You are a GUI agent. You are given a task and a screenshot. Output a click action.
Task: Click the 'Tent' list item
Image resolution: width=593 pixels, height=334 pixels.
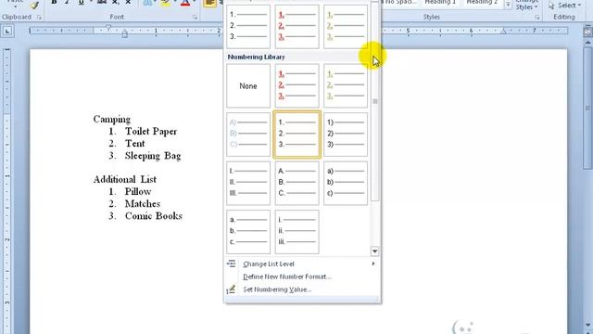point(134,144)
